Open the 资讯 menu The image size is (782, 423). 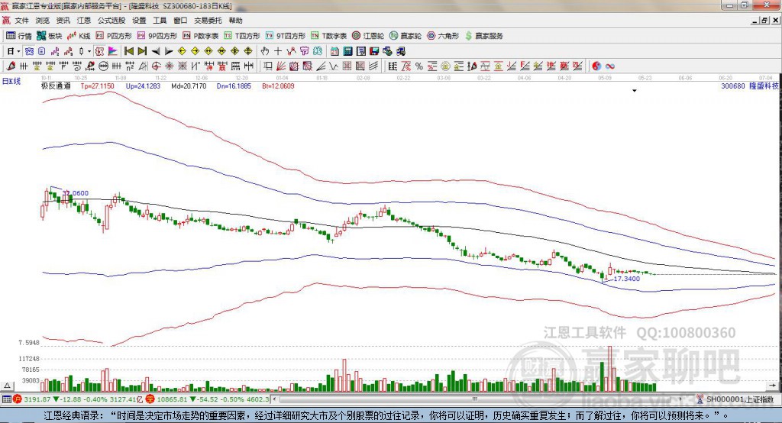pos(63,21)
